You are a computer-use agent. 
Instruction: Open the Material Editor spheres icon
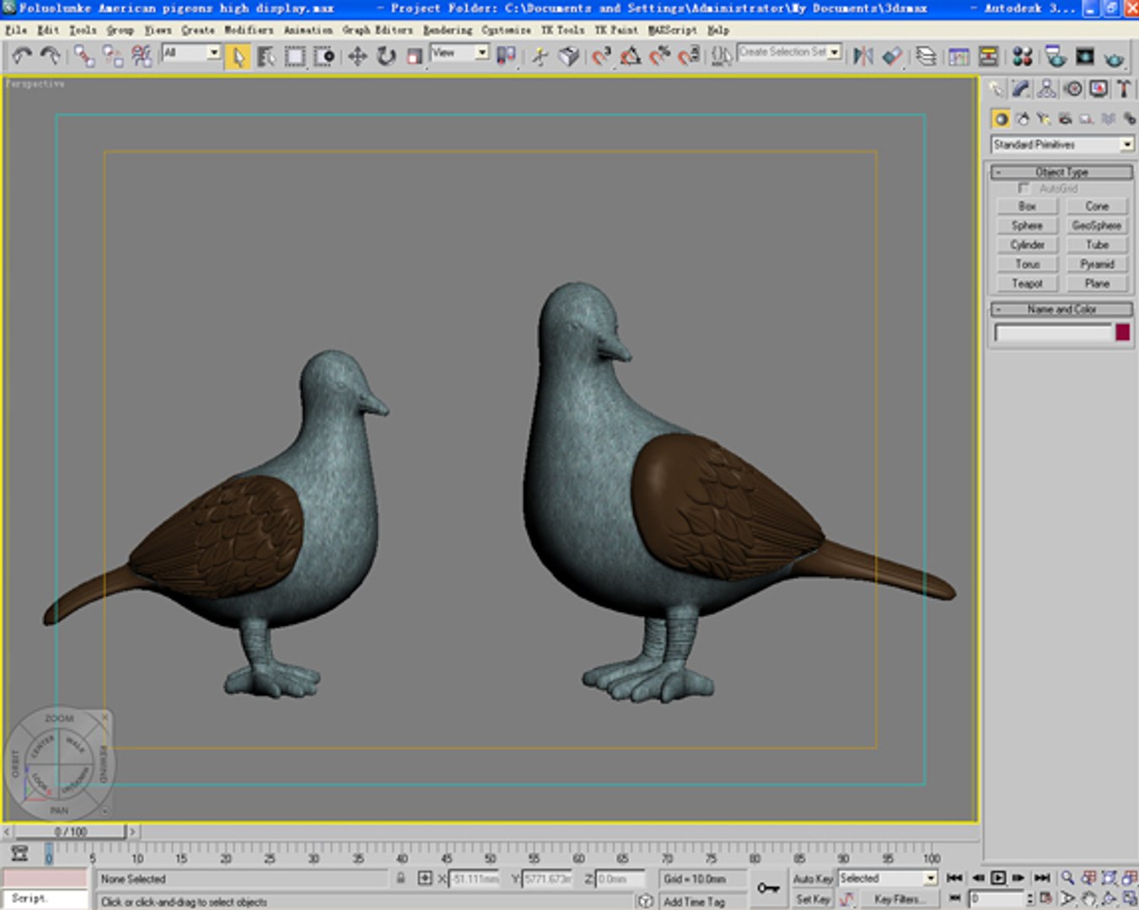click(x=1023, y=56)
